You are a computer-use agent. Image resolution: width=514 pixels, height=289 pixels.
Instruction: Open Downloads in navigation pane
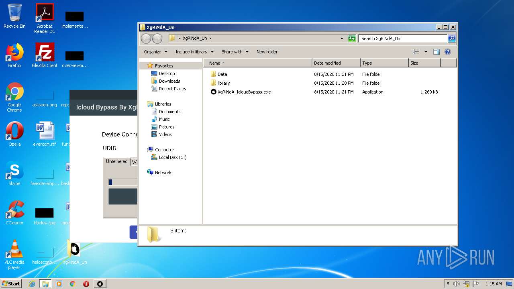[169, 81]
